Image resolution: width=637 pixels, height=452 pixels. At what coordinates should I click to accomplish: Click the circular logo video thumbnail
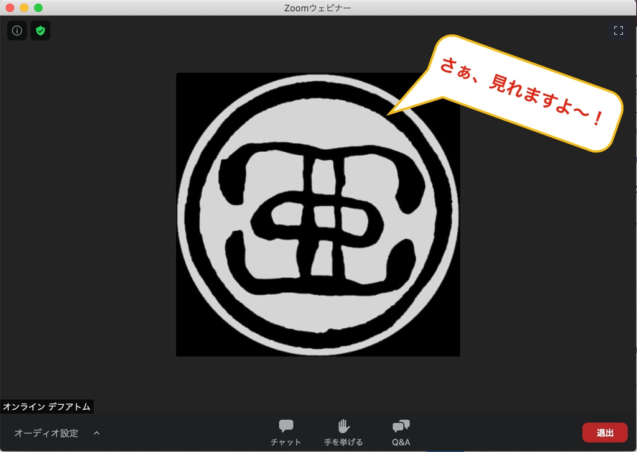pyautogui.click(x=318, y=214)
